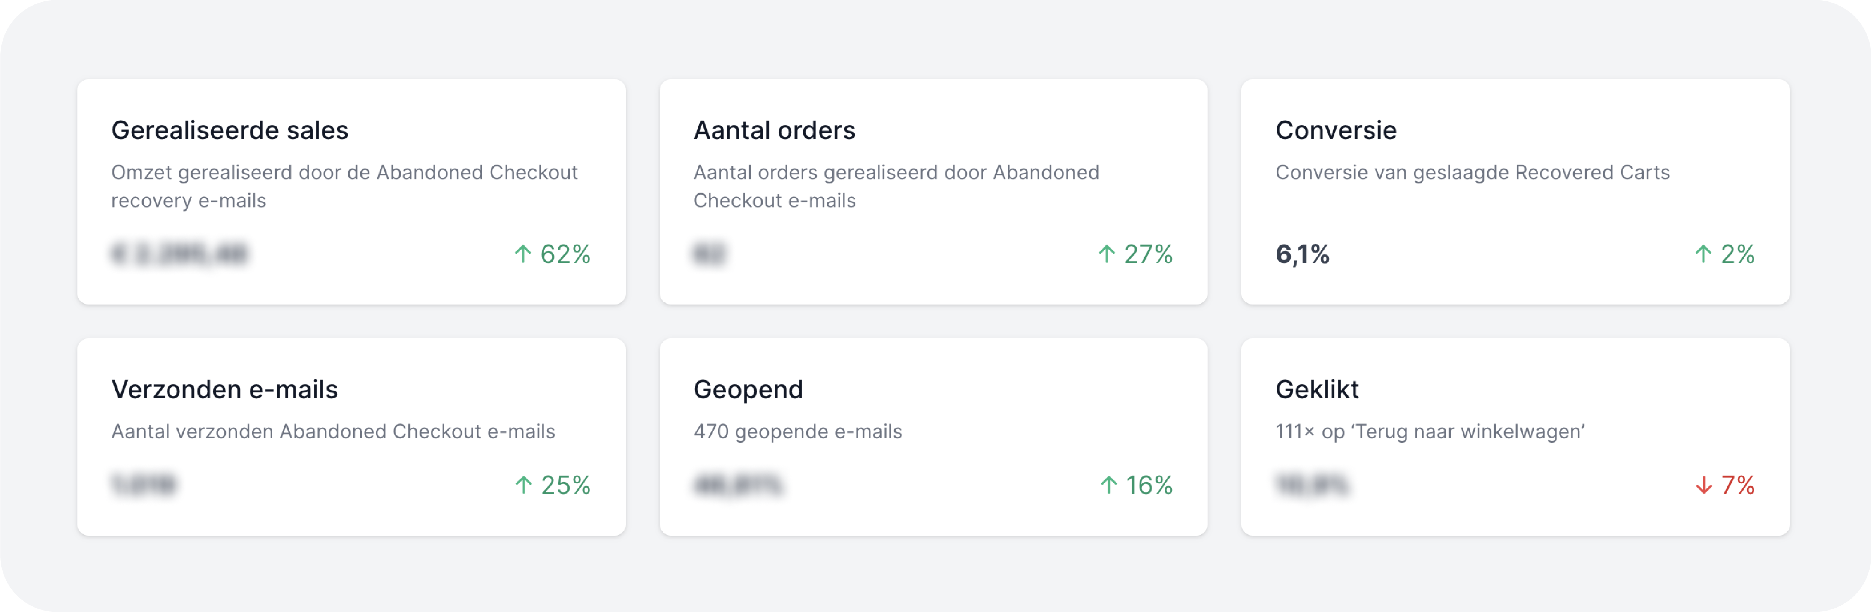
Task: Click the up arrow beside 16% in Geopend
Action: coord(1108,485)
